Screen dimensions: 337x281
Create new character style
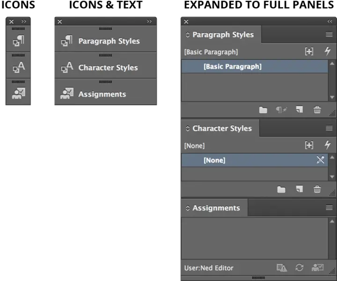(299, 189)
